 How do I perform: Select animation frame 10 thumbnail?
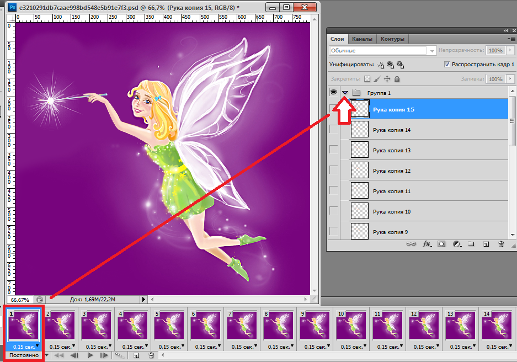pyautogui.click(x=351, y=325)
